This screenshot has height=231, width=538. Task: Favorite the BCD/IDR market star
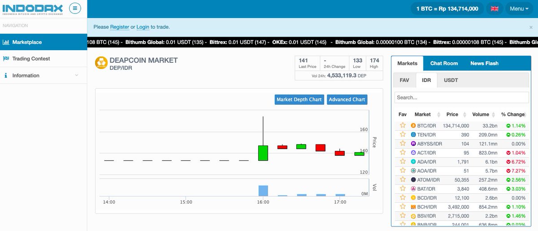(403, 198)
